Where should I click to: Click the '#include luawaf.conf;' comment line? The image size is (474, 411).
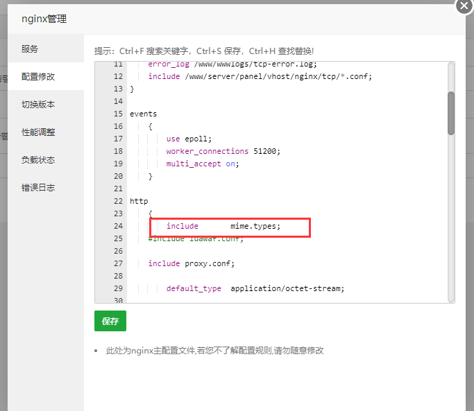[x=196, y=238]
